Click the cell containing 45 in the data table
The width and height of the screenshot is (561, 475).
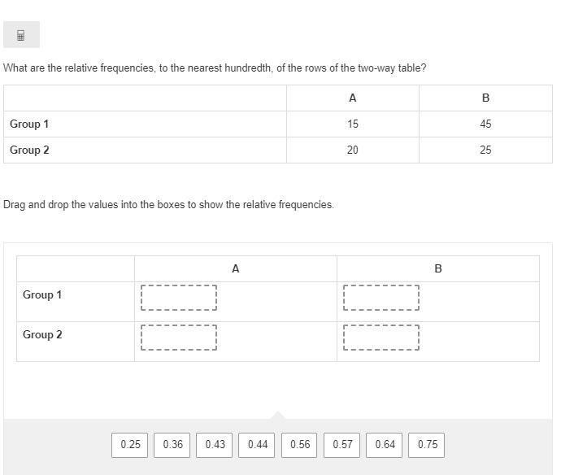pyautogui.click(x=485, y=124)
